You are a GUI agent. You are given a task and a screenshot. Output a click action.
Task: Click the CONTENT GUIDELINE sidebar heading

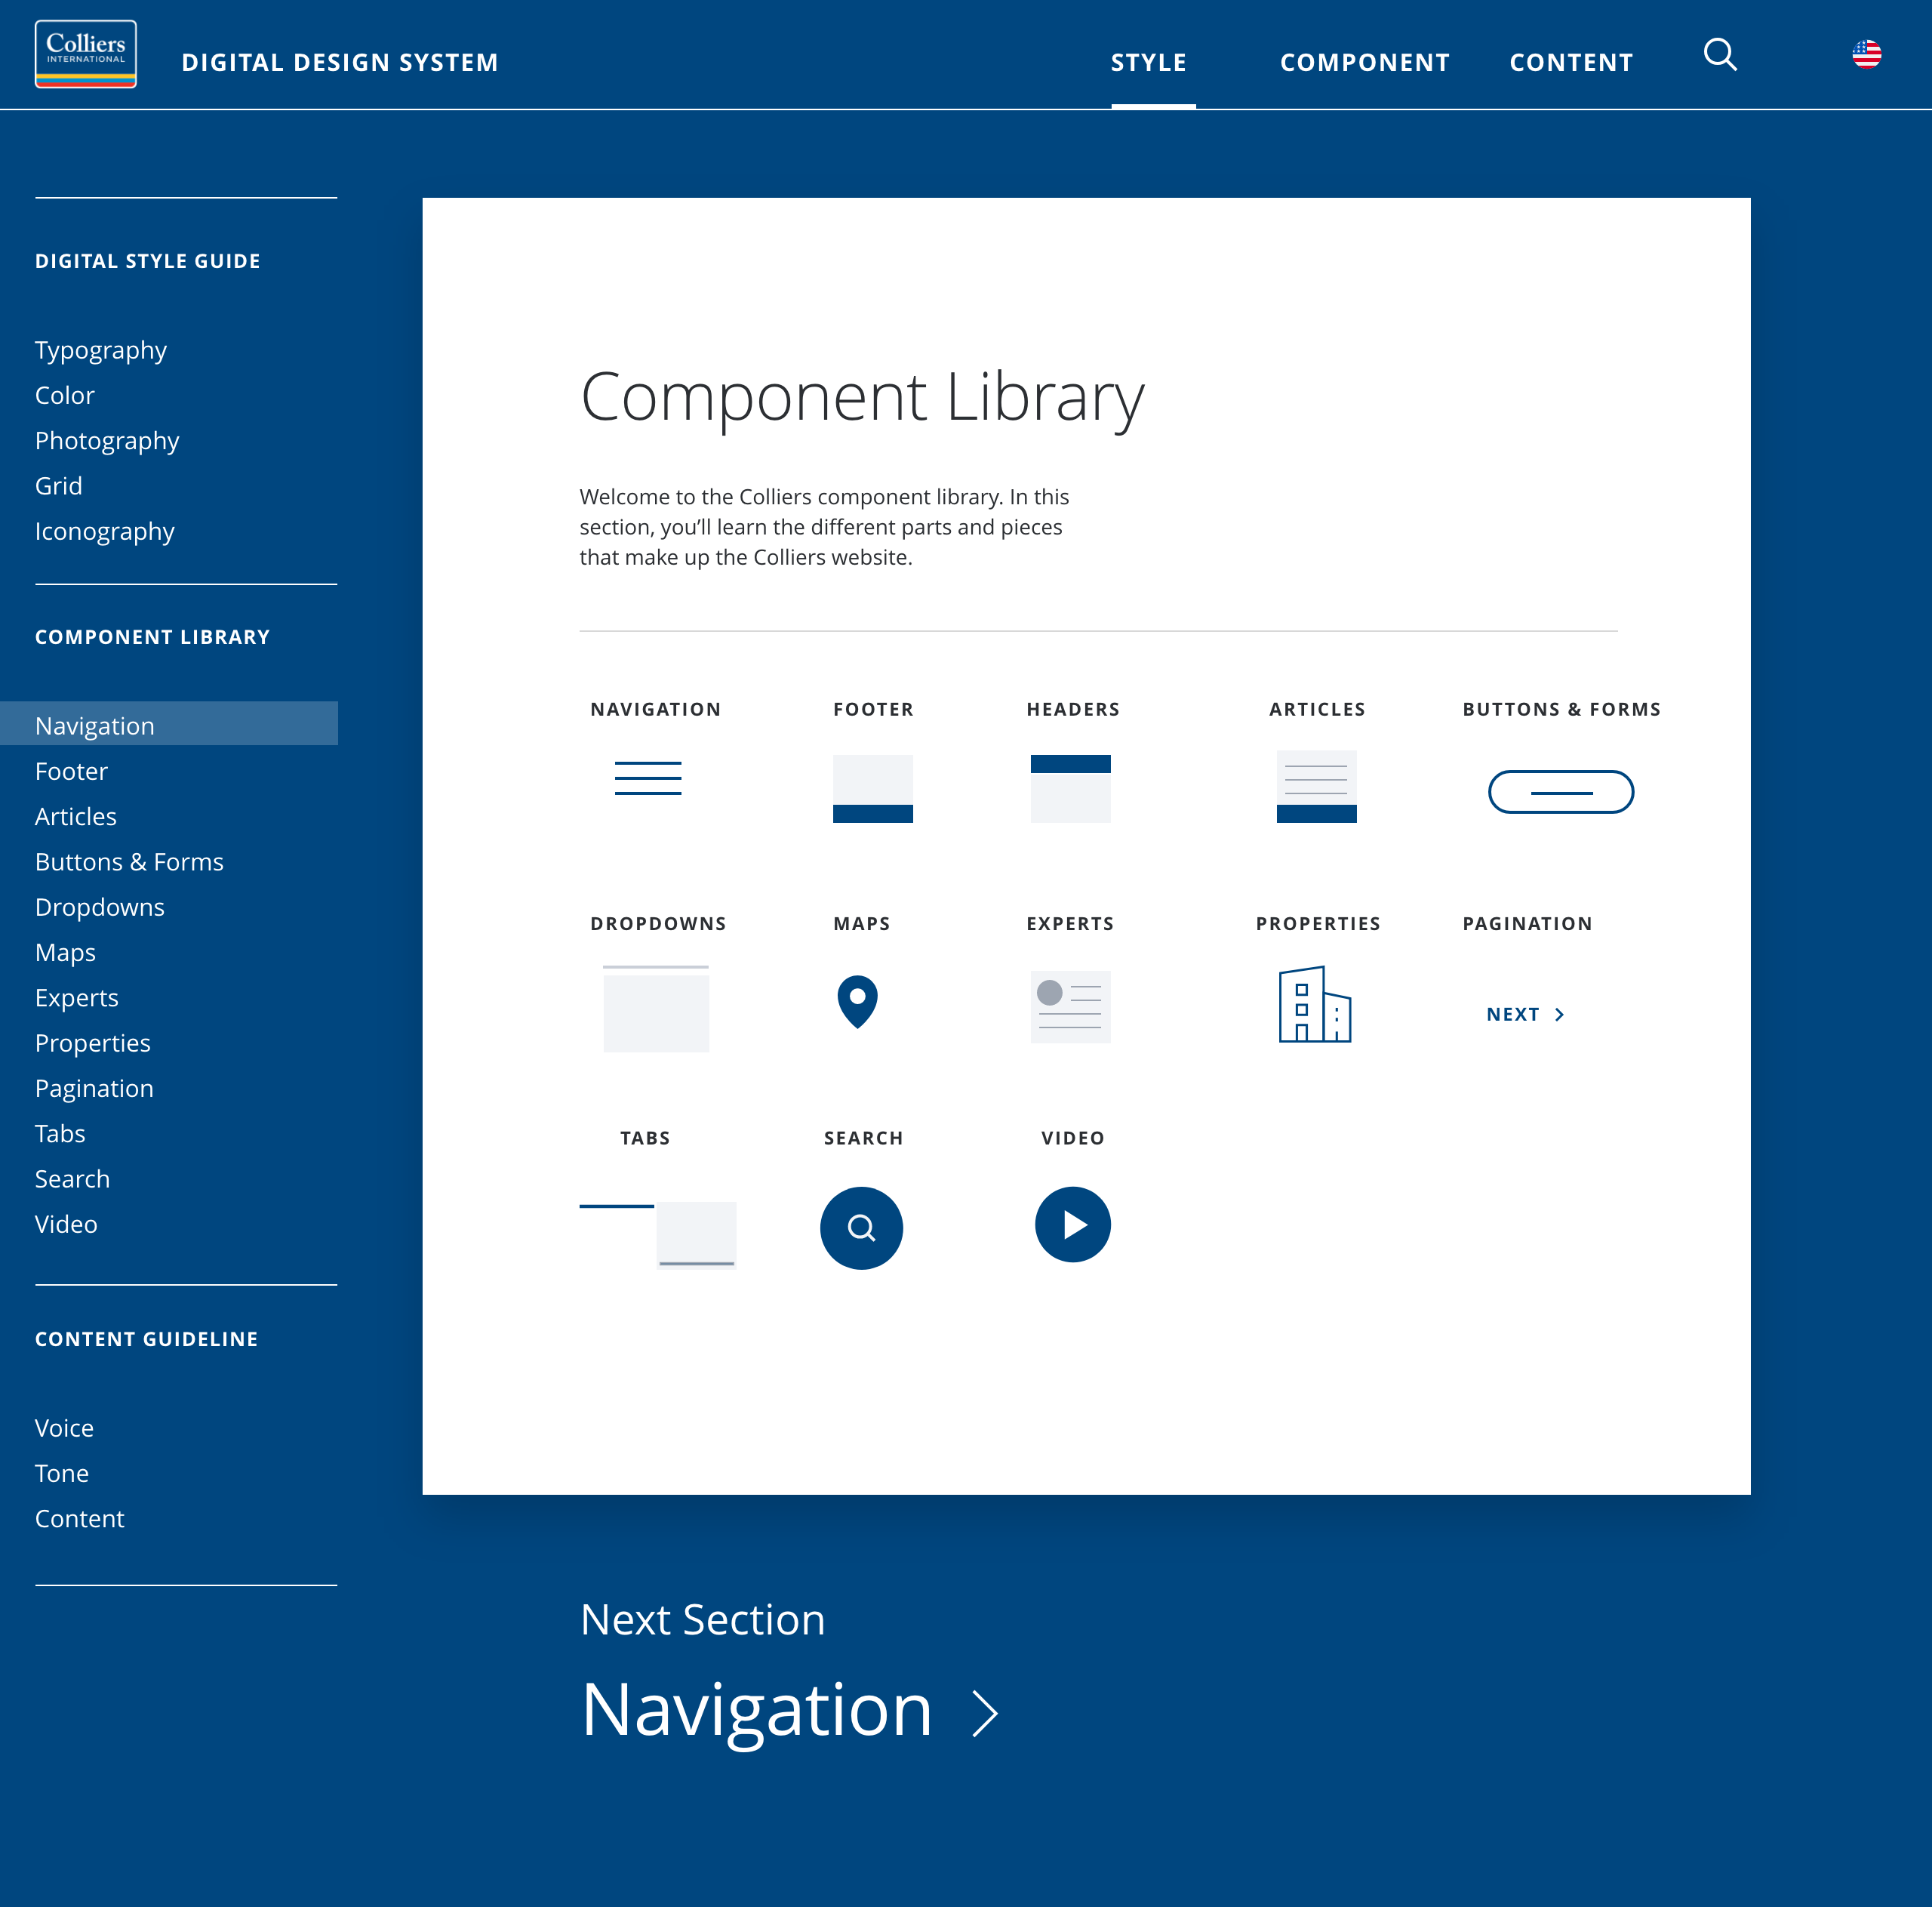coord(147,1339)
